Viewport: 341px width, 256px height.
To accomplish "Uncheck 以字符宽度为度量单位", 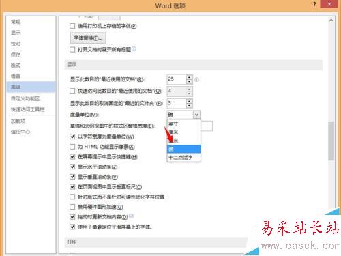I will point(72,137).
